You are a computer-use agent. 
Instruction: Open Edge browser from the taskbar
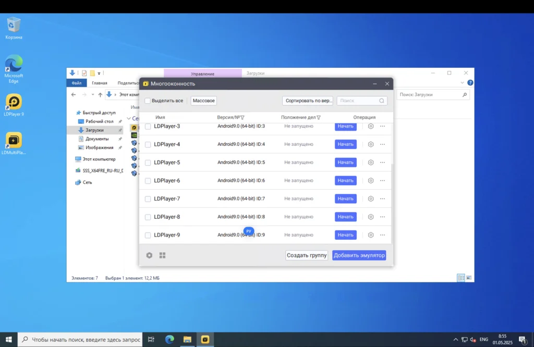tap(169, 339)
